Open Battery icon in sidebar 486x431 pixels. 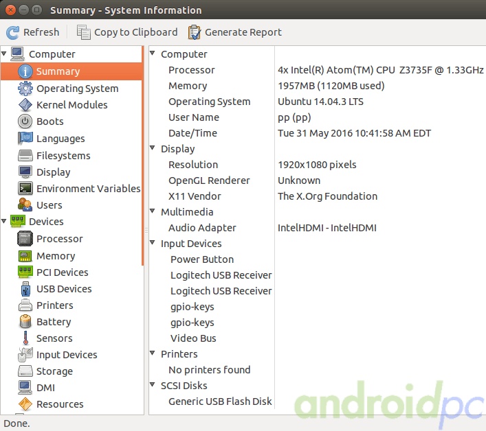tap(25, 321)
